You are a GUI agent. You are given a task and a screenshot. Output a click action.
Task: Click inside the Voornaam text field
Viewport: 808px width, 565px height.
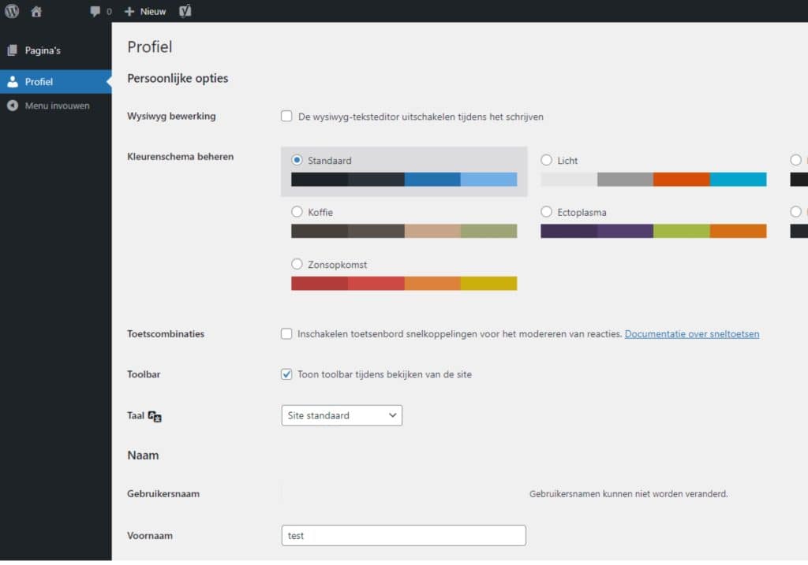403,535
